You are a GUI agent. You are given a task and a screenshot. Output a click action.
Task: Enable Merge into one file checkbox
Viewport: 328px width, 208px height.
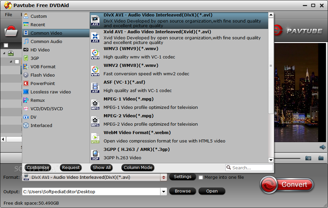point(201,177)
